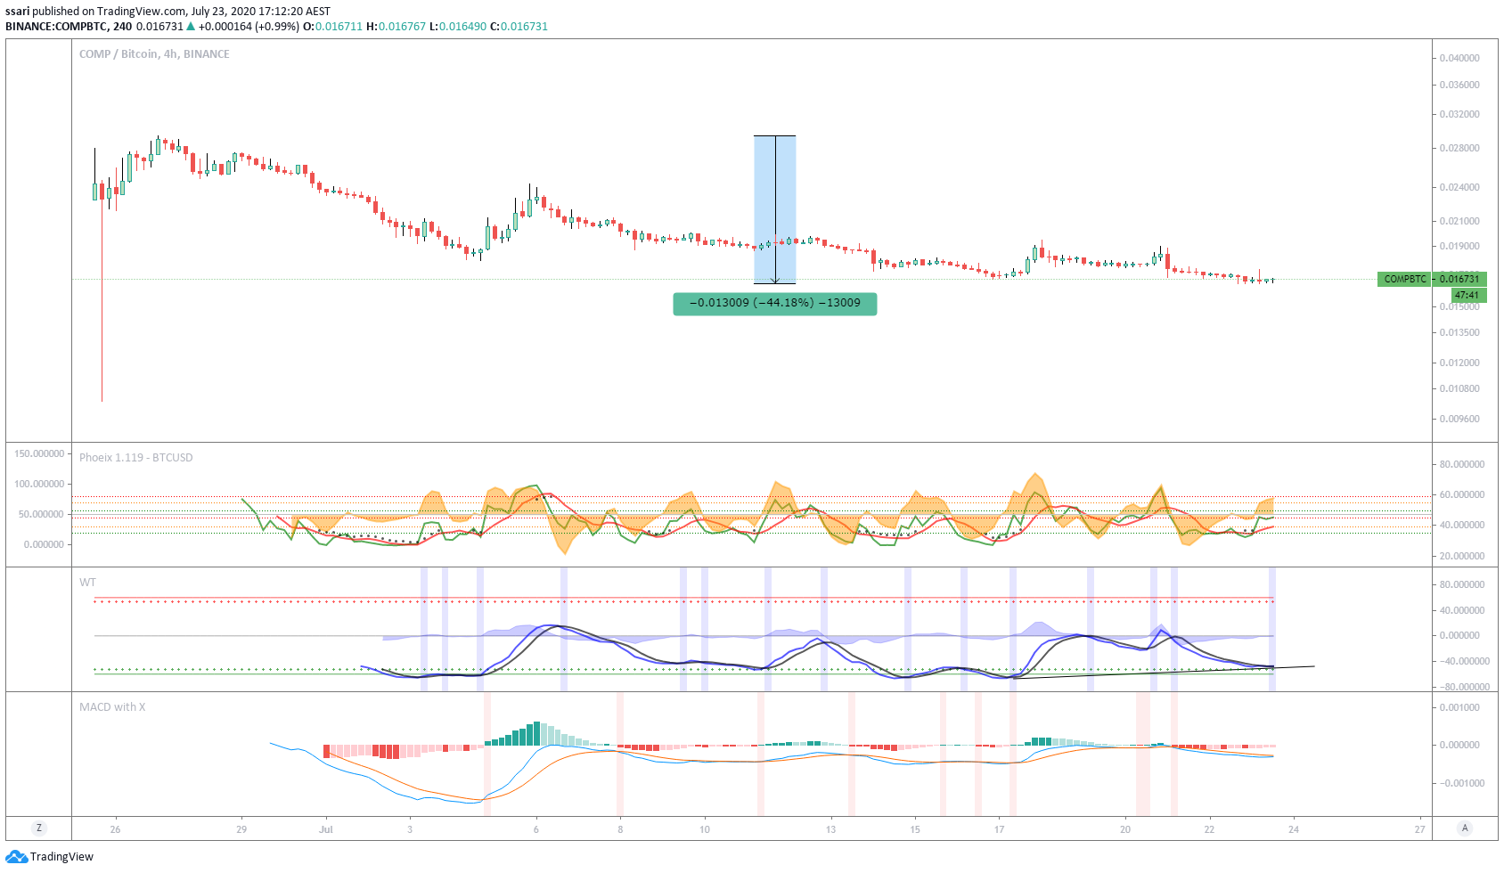This screenshot has height=873, width=1504.
Task: Click the 0.012000 price axis label
Action: click(1459, 363)
